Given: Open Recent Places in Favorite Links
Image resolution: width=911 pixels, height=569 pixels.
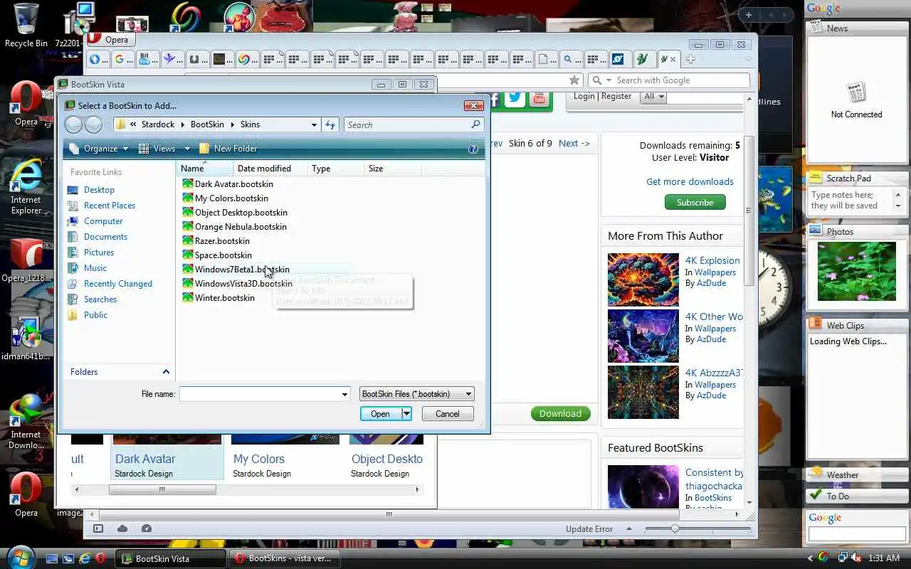Looking at the screenshot, I should 110,206.
